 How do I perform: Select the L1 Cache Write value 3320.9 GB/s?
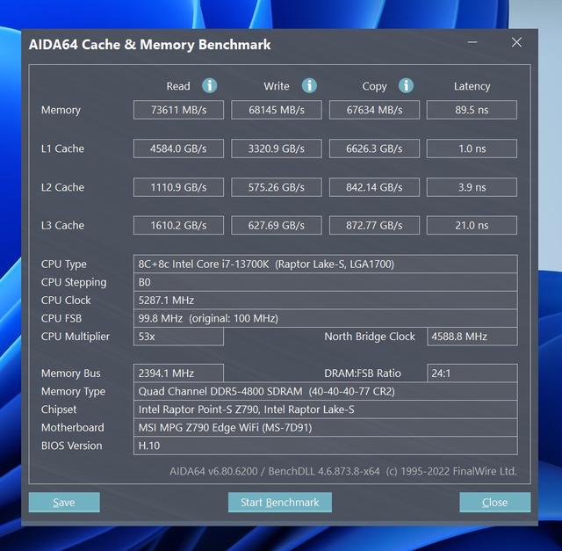click(x=277, y=149)
